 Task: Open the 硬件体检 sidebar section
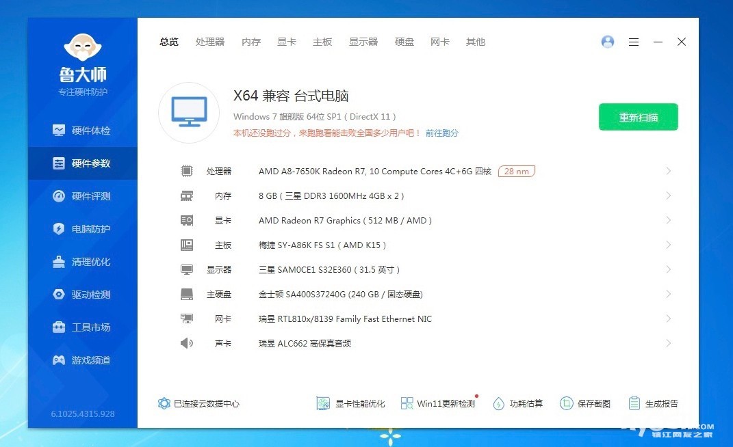coord(82,131)
